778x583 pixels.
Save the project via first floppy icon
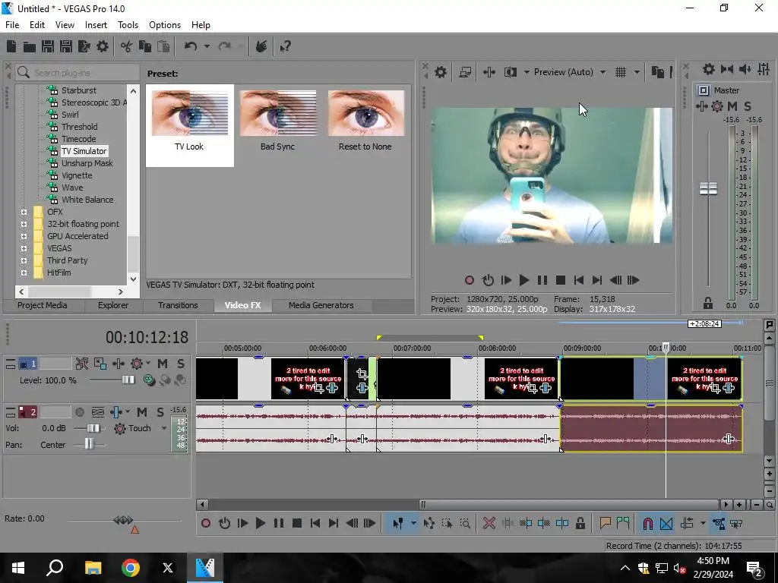click(x=48, y=46)
